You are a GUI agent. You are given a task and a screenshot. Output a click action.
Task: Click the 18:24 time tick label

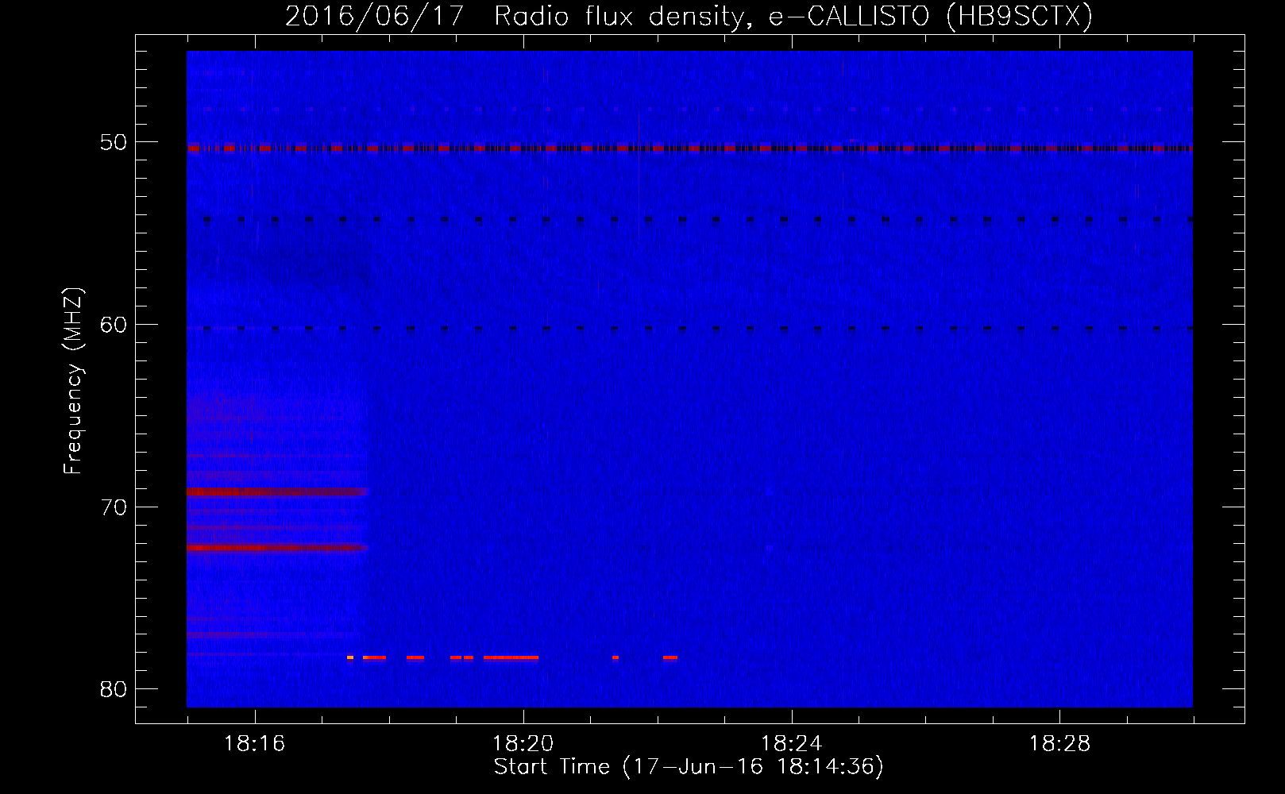coord(791,744)
